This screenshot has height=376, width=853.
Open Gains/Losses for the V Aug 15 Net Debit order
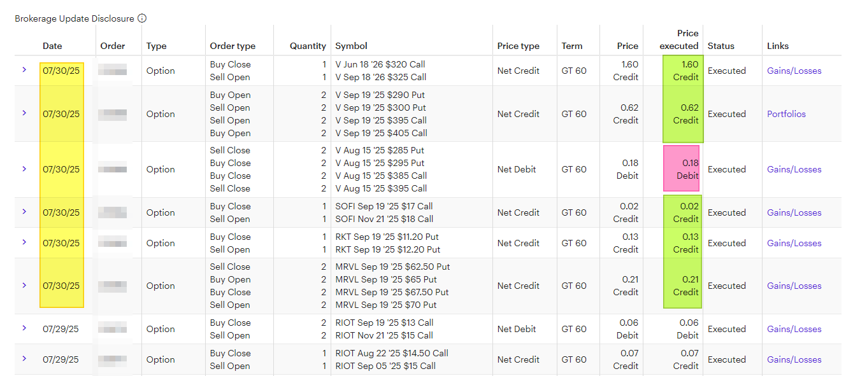click(x=794, y=169)
